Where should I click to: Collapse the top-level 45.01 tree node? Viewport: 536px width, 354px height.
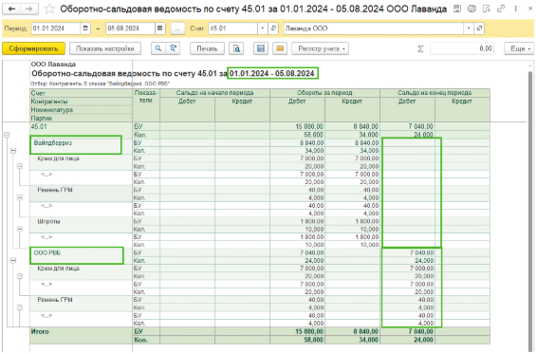point(7,135)
